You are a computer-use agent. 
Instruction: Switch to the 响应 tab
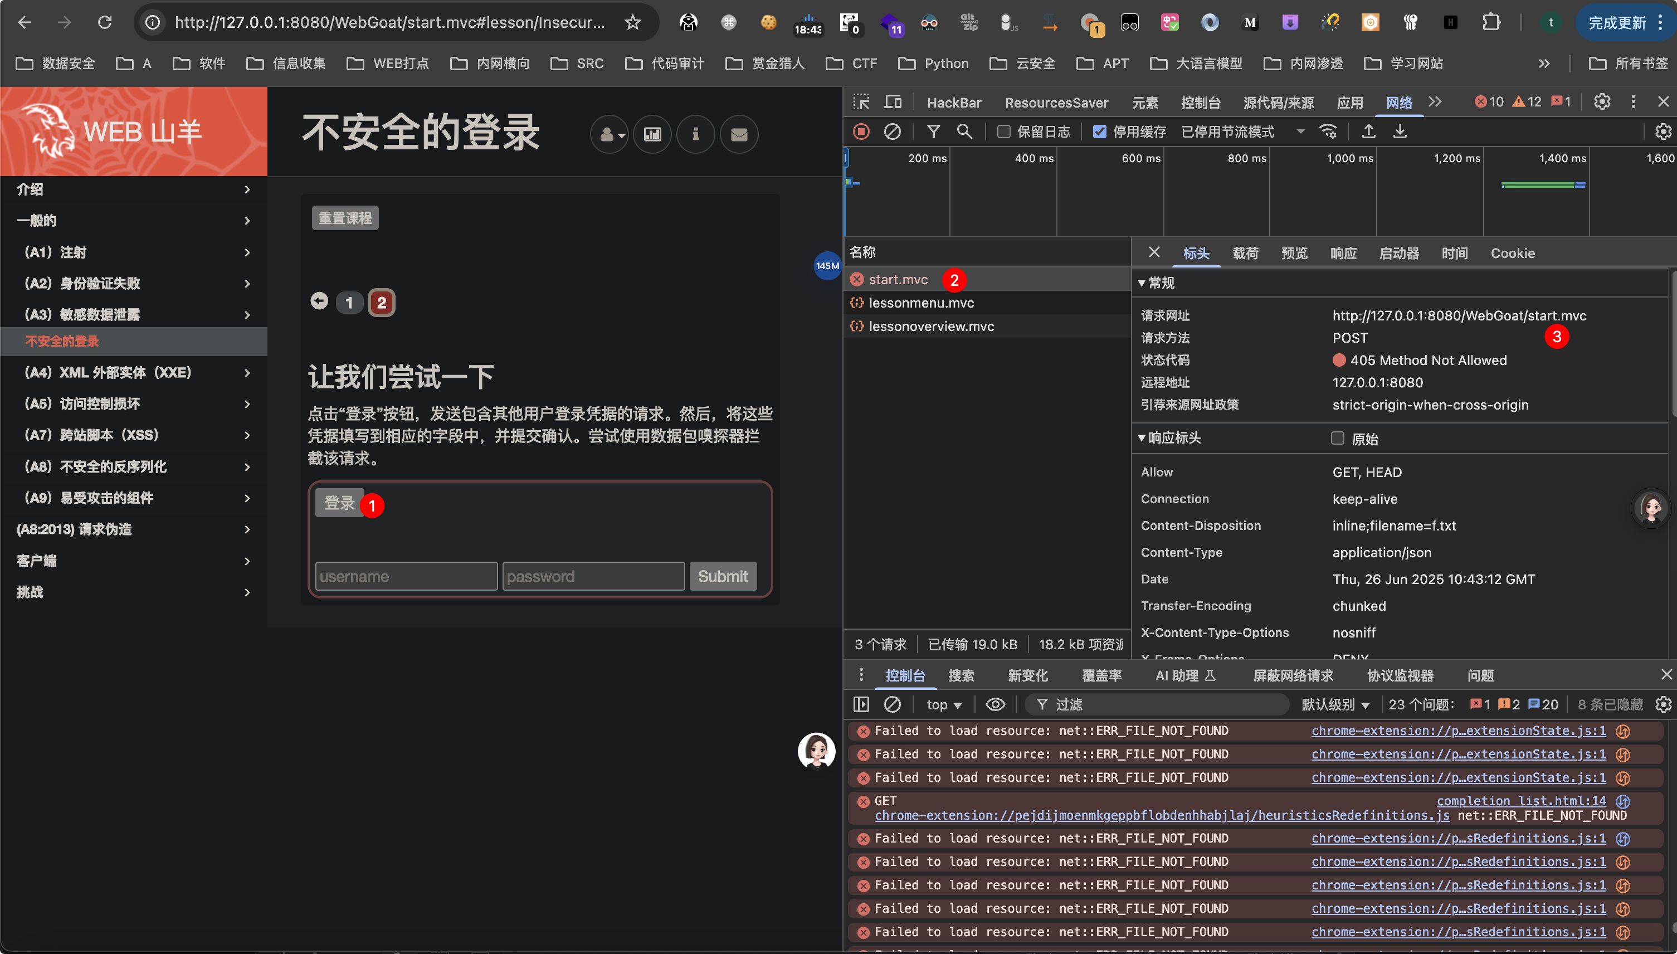coord(1343,254)
